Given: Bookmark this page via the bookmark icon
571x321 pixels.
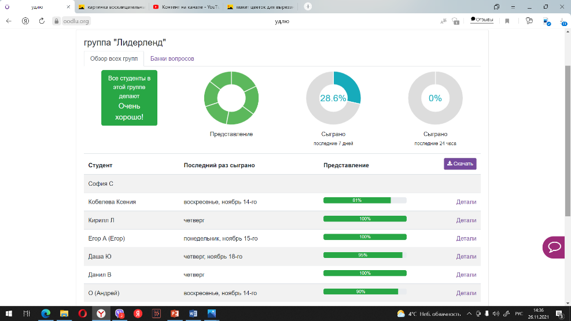Looking at the screenshot, I should pos(507,21).
